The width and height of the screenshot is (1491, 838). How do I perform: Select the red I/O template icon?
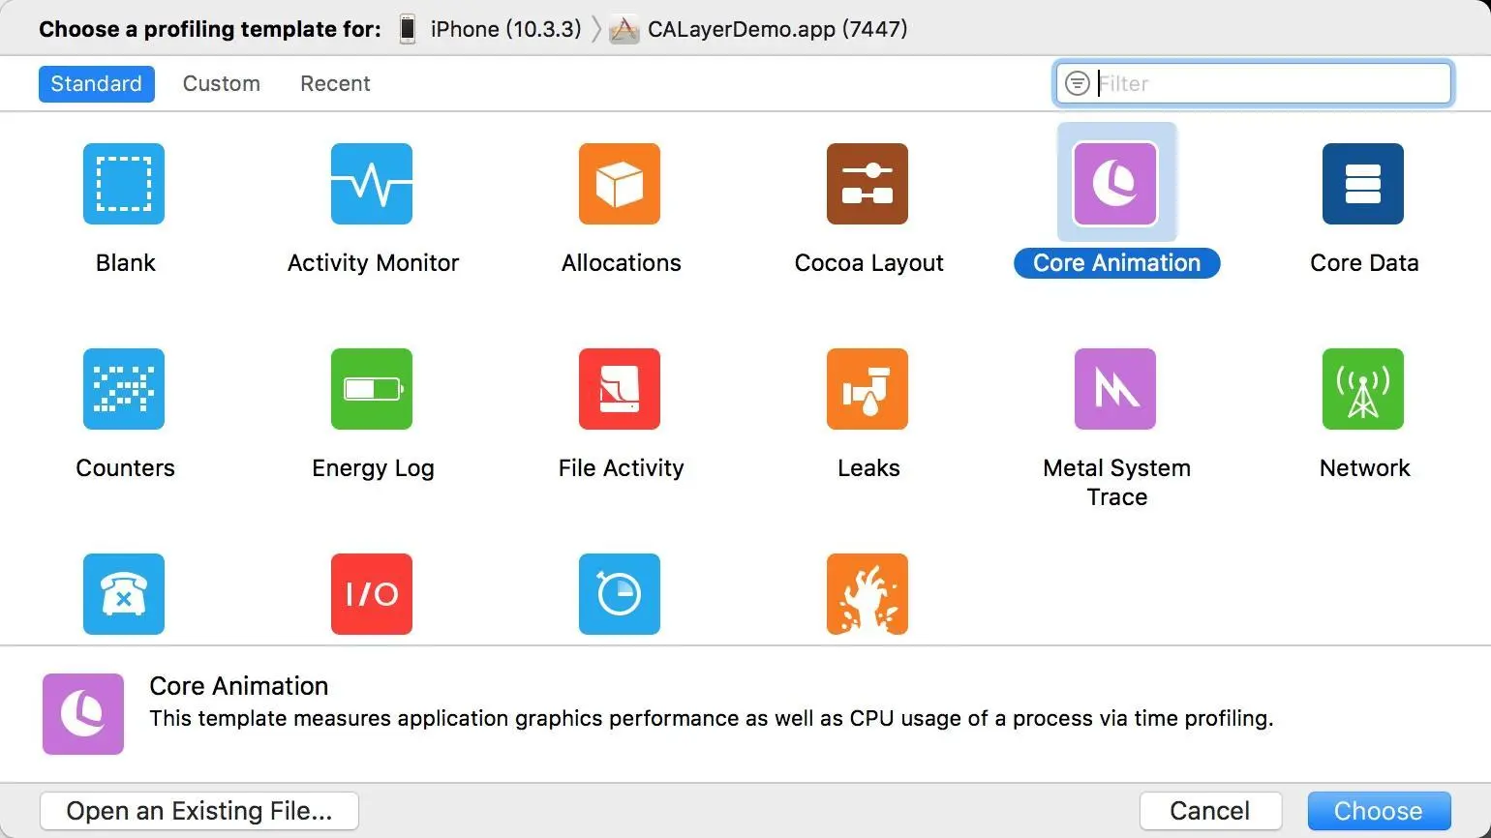(x=372, y=594)
